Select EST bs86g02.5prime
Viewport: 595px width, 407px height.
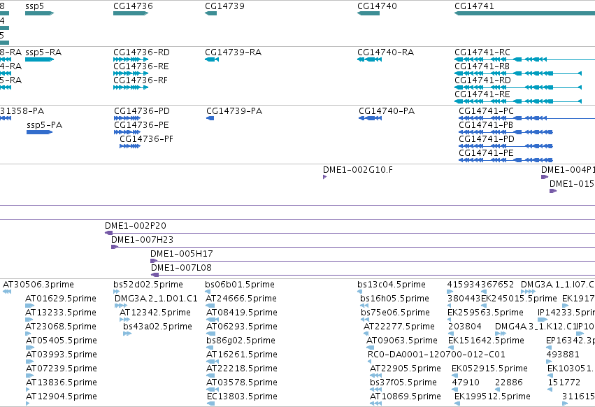point(241,341)
